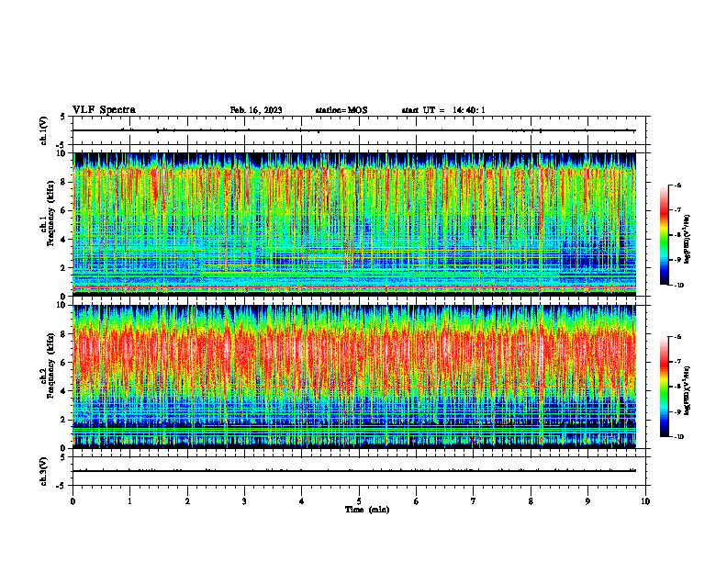
Task: Select the date text "Feb. 16, 2023"
Action: pyautogui.click(x=256, y=110)
